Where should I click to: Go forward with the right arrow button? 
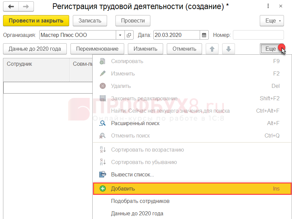click(26, 6)
